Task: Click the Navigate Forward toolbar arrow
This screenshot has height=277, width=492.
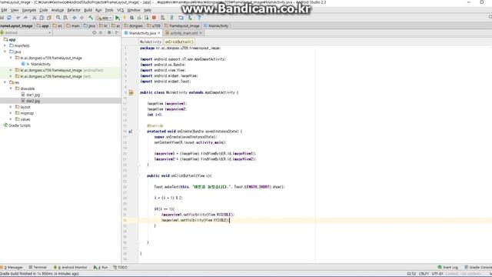Action: [x=82, y=18]
